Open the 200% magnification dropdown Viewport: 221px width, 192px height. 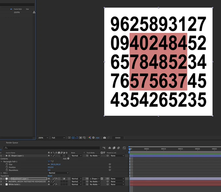pyautogui.click(x=43, y=138)
